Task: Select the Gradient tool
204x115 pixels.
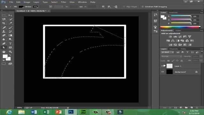Action: click(x=10, y=35)
